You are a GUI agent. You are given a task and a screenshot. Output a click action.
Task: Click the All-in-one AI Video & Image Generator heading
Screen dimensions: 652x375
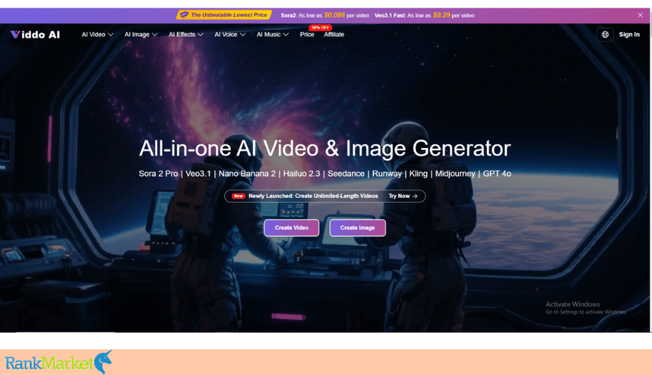325,148
